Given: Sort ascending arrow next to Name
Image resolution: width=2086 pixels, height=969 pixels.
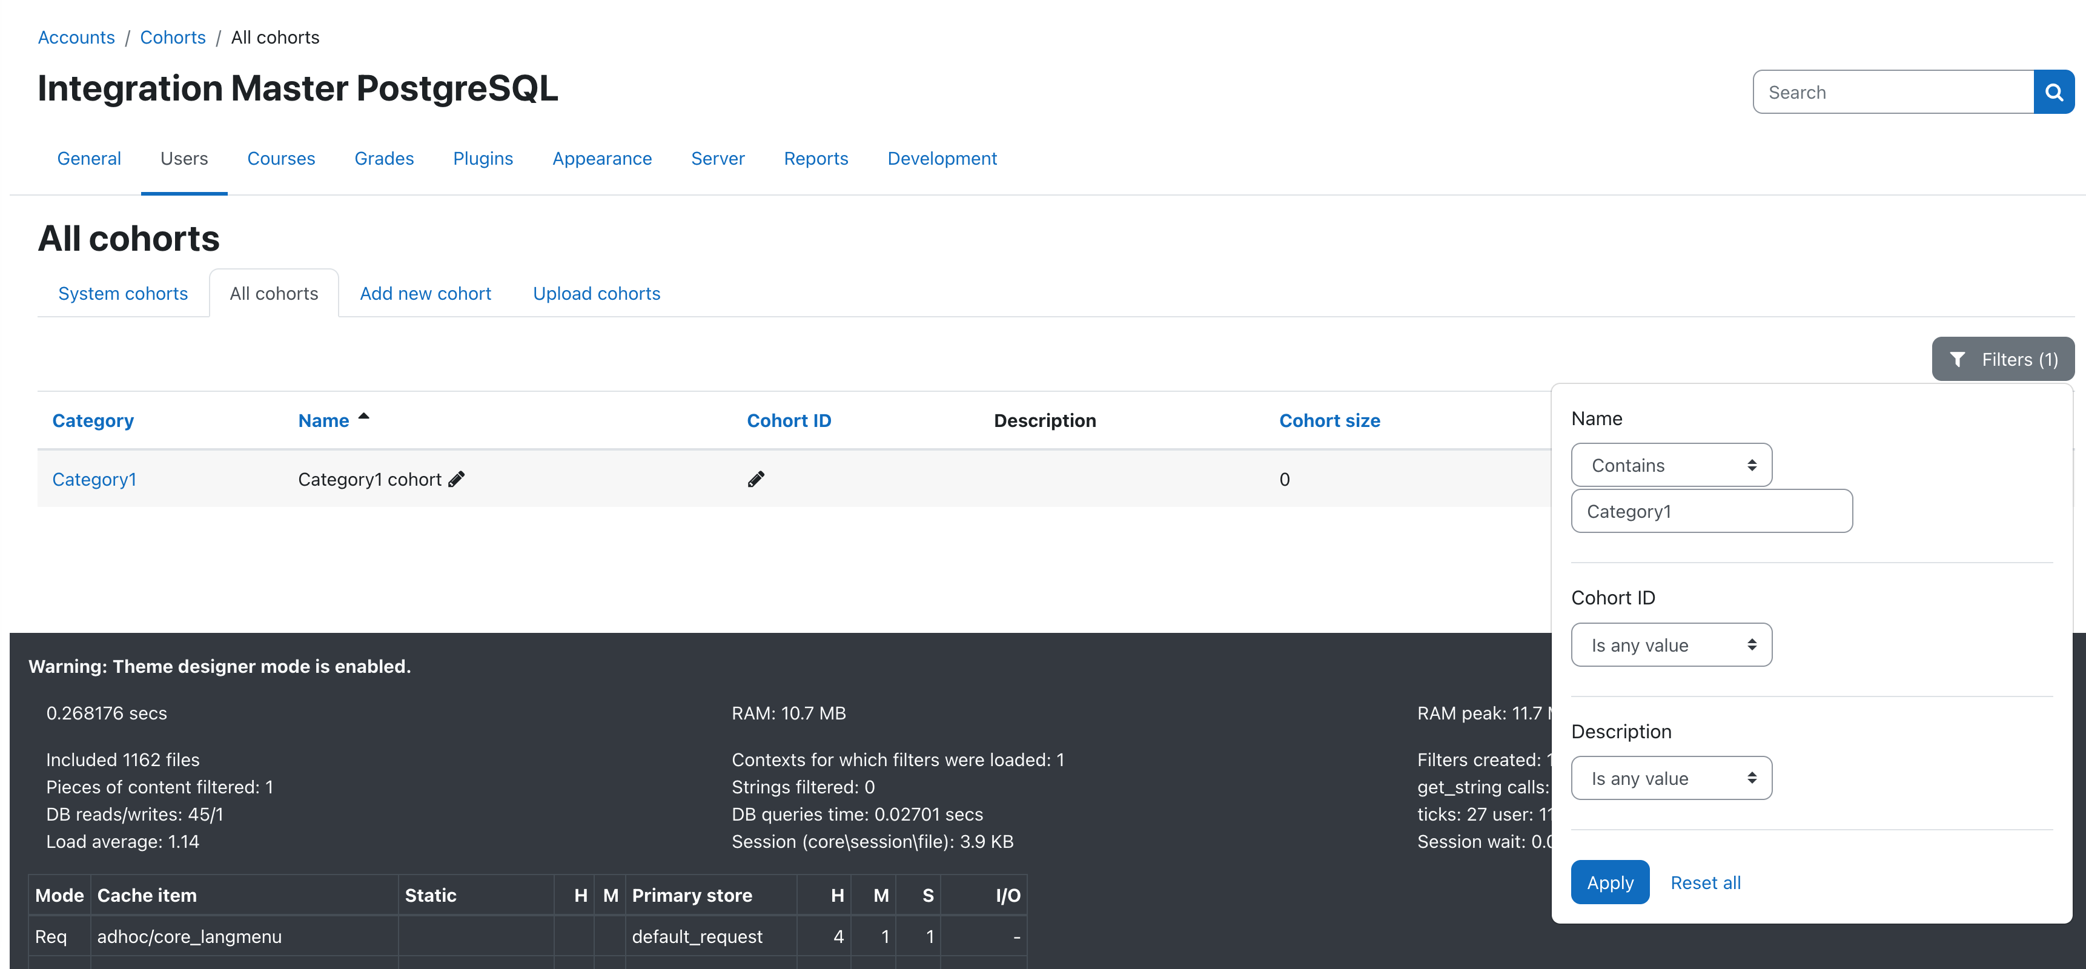Looking at the screenshot, I should pyautogui.click(x=363, y=417).
